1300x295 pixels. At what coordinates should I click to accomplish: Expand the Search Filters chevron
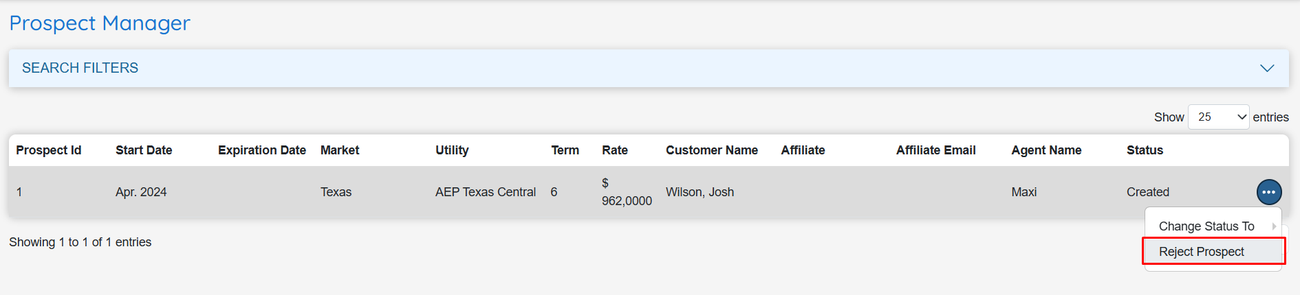tap(1267, 68)
